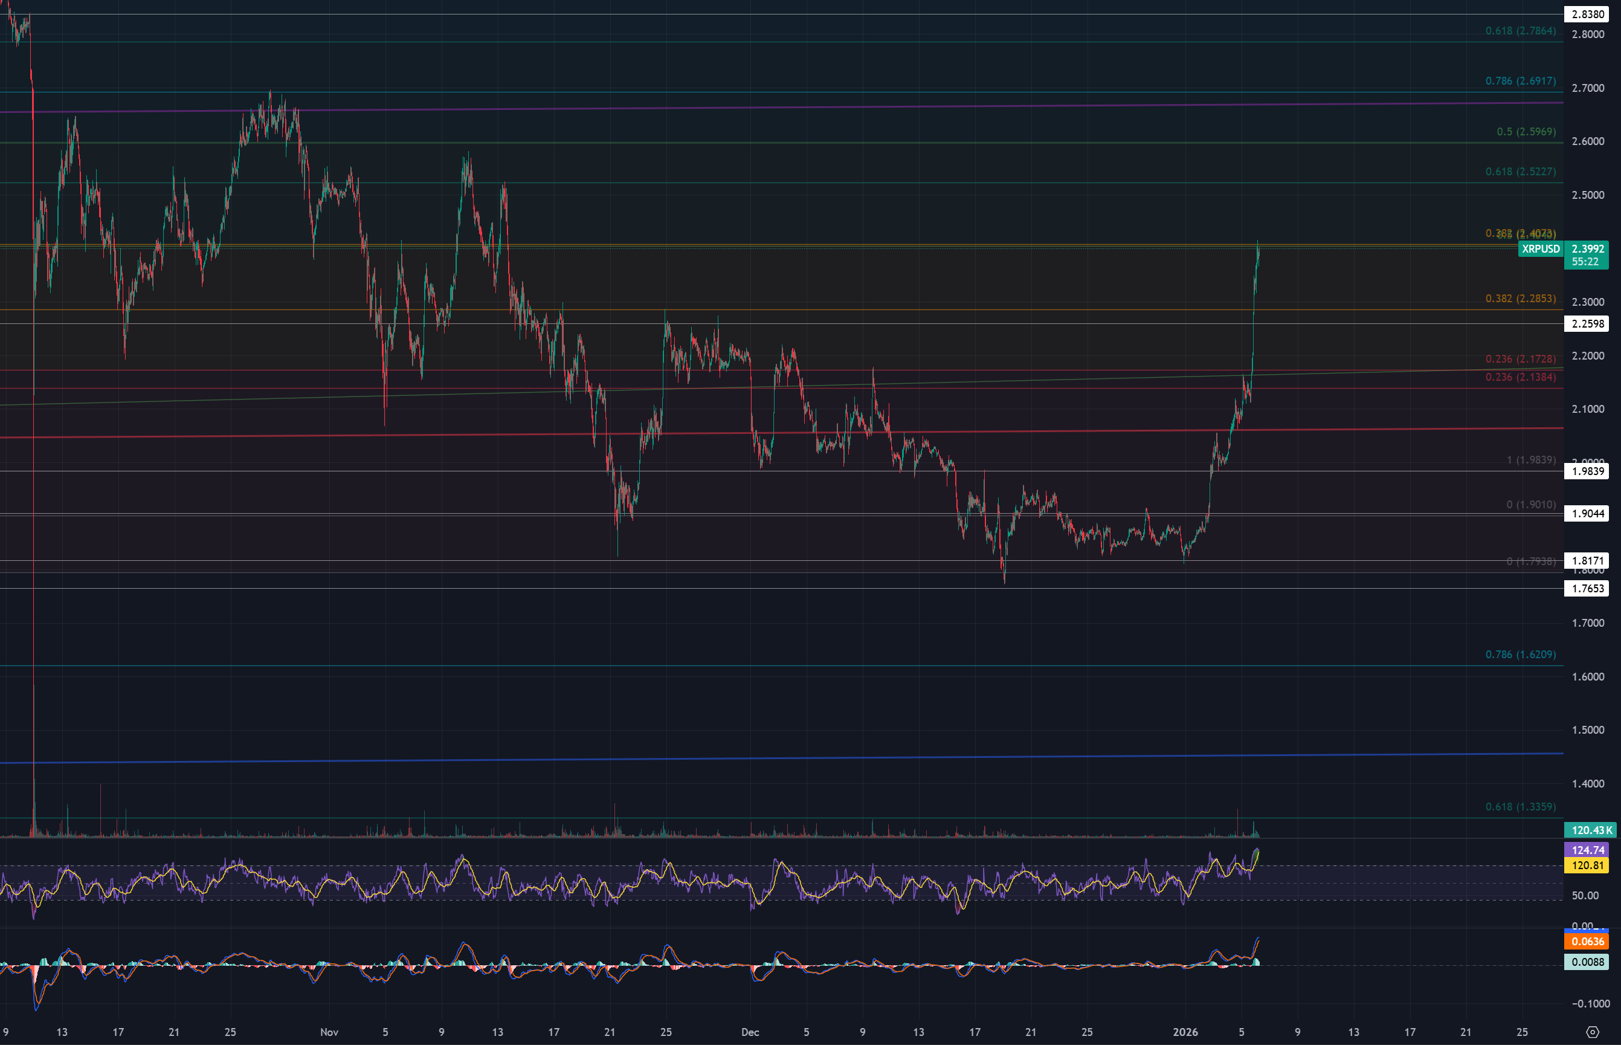
Task: Select the orange 0.0636 MACD signal label
Action: (x=1587, y=941)
